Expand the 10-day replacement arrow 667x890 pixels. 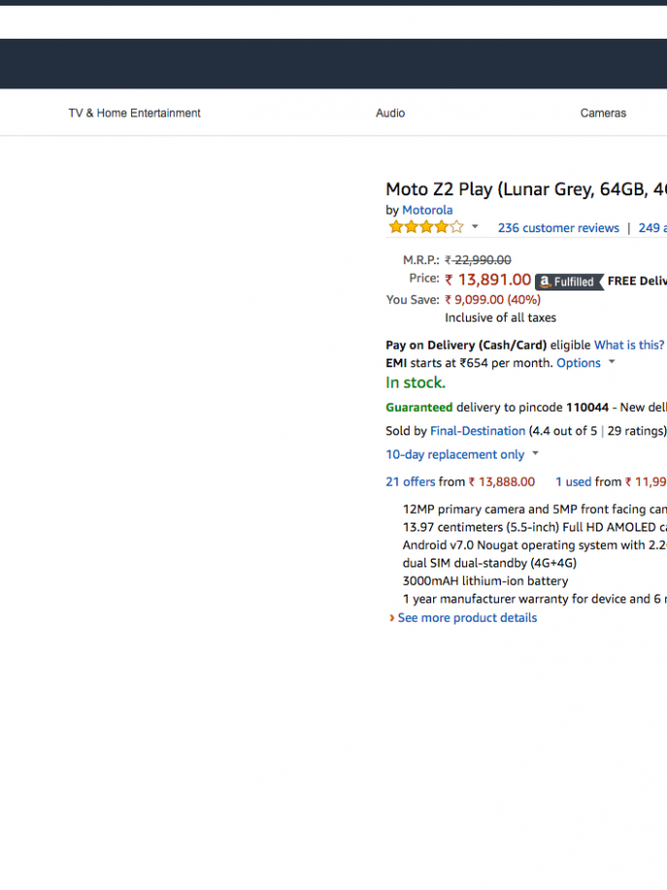pos(536,454)
